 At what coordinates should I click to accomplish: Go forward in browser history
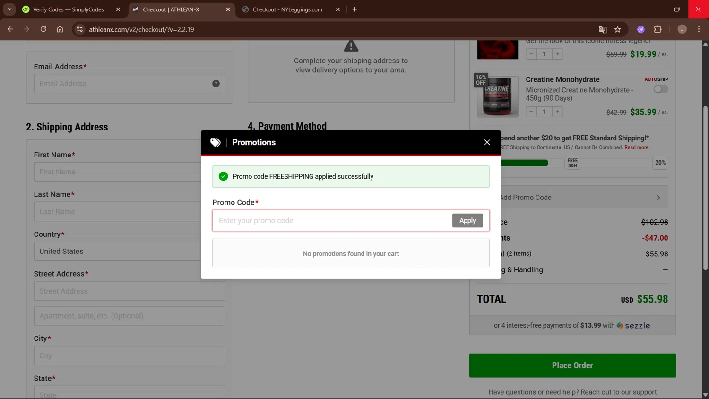pyautogui.click(x=27, y=29)
